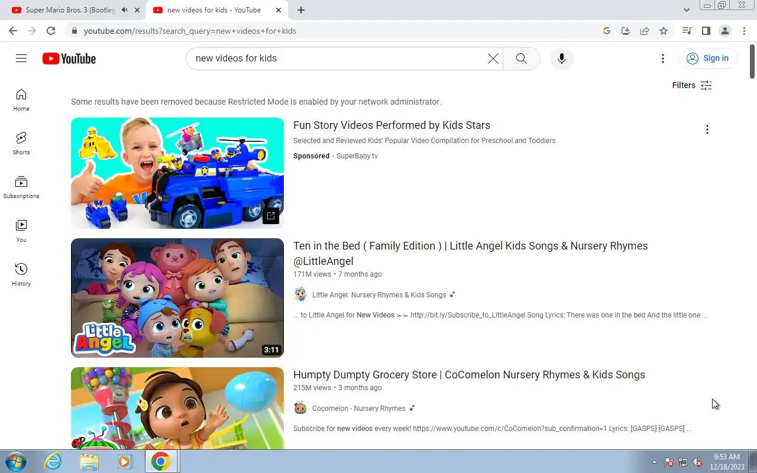Open YouTube settings three-dot menu

click(663, 59)
